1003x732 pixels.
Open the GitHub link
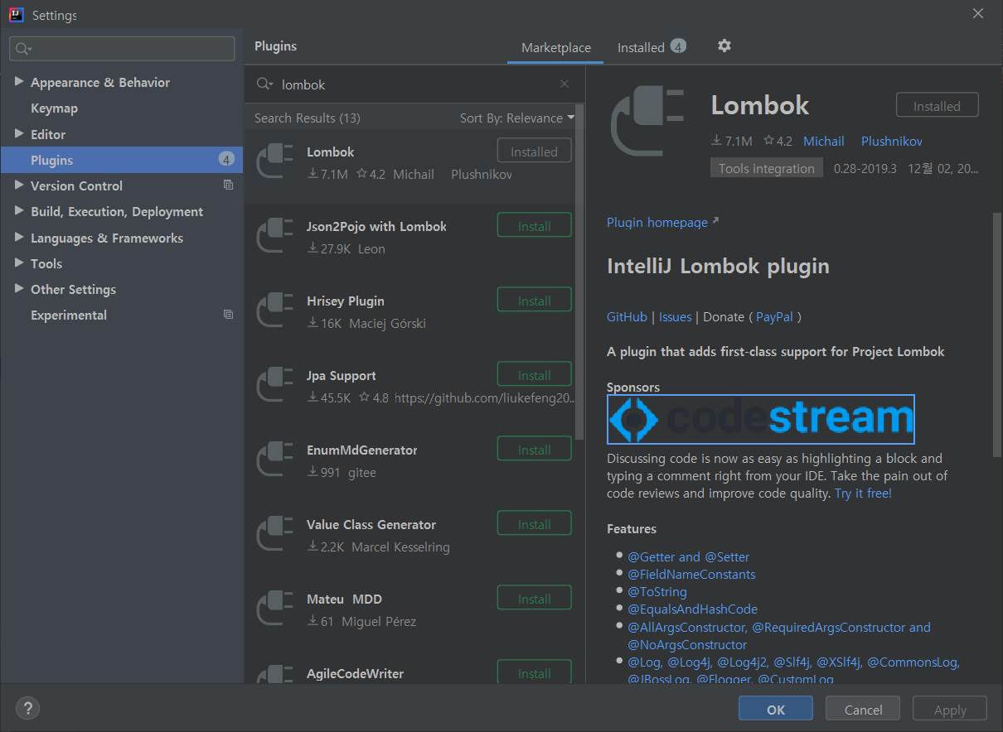pyautogui.click(x=627, y=316)
